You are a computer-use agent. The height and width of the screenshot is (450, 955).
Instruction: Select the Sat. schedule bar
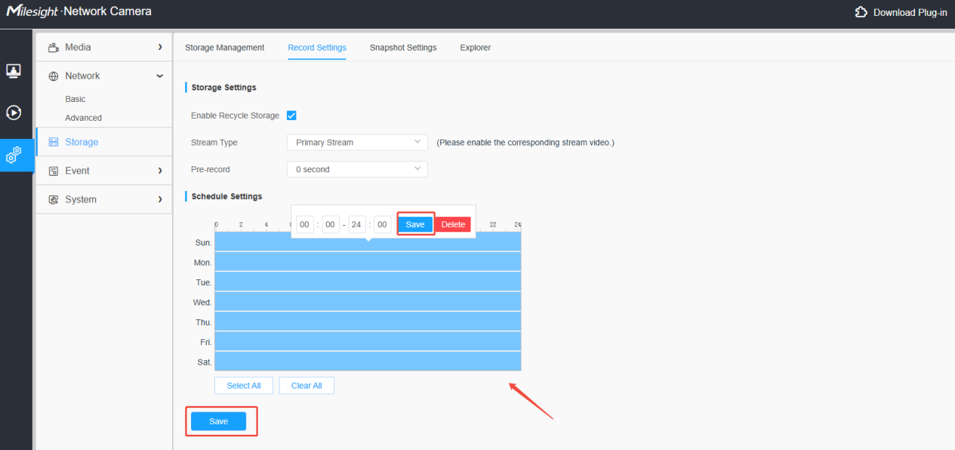tap(368, 362)
